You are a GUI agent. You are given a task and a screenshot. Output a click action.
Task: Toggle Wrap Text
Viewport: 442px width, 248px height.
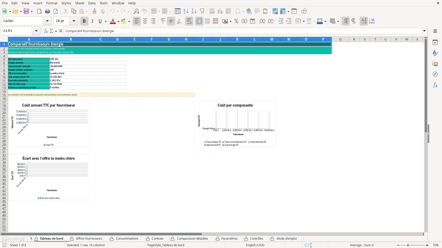click(189, 21)
